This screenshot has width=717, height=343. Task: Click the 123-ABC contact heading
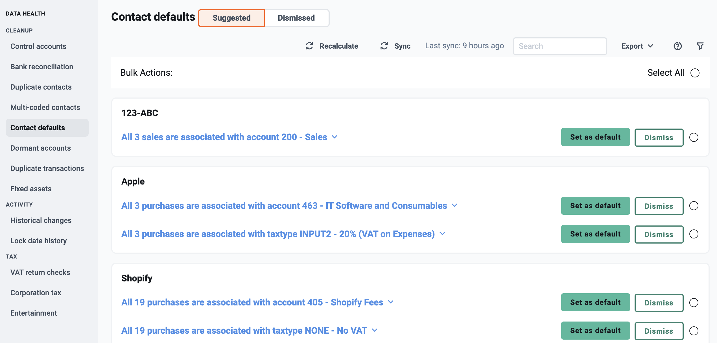[140, 113]
